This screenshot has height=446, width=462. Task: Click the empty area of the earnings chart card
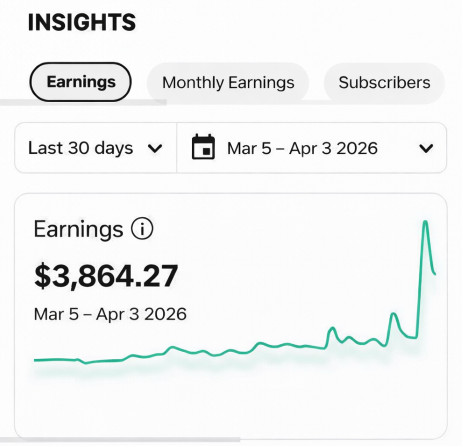(x=230, y=407)
